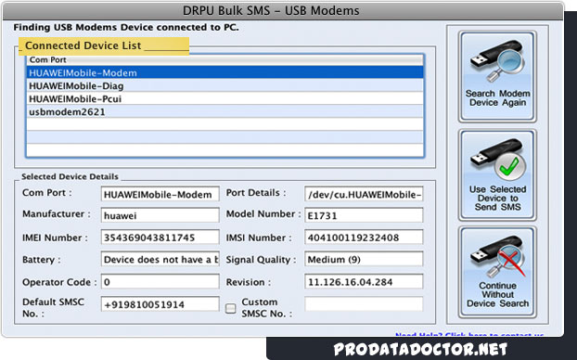Select usbmodem2621 in device list
Screen dimensions: 577x360
pos(225,111)
